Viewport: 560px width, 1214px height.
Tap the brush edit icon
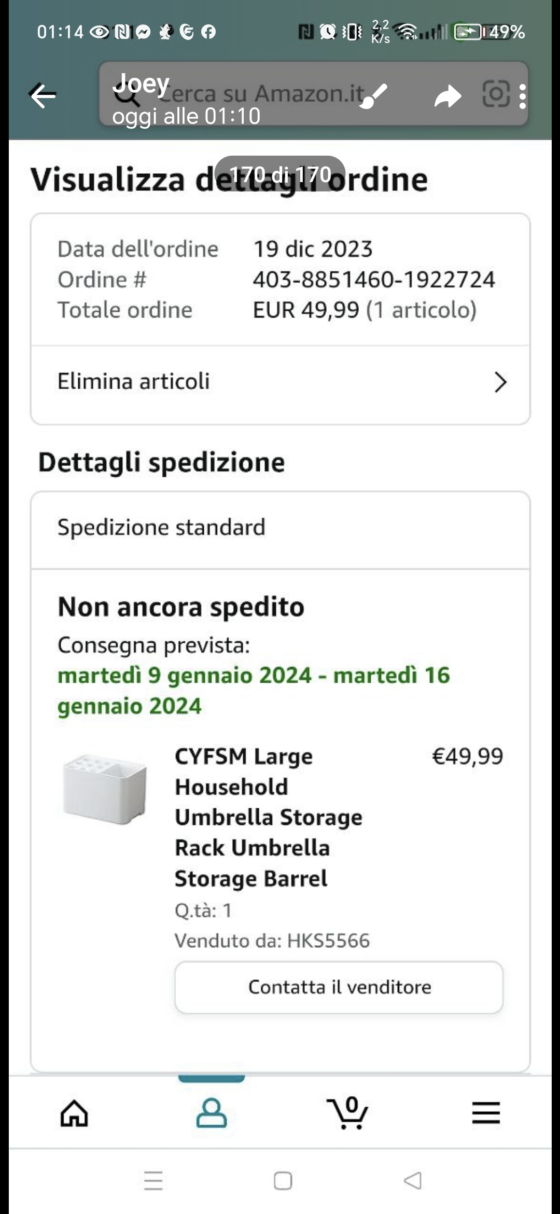(373, 96)
